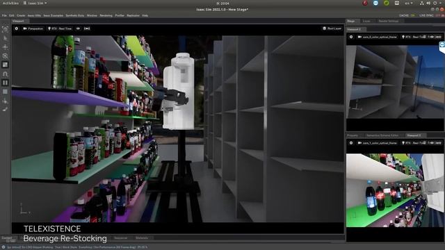Open the Create menu
Viewport: 445px width, 250px height.
(21, 15)
